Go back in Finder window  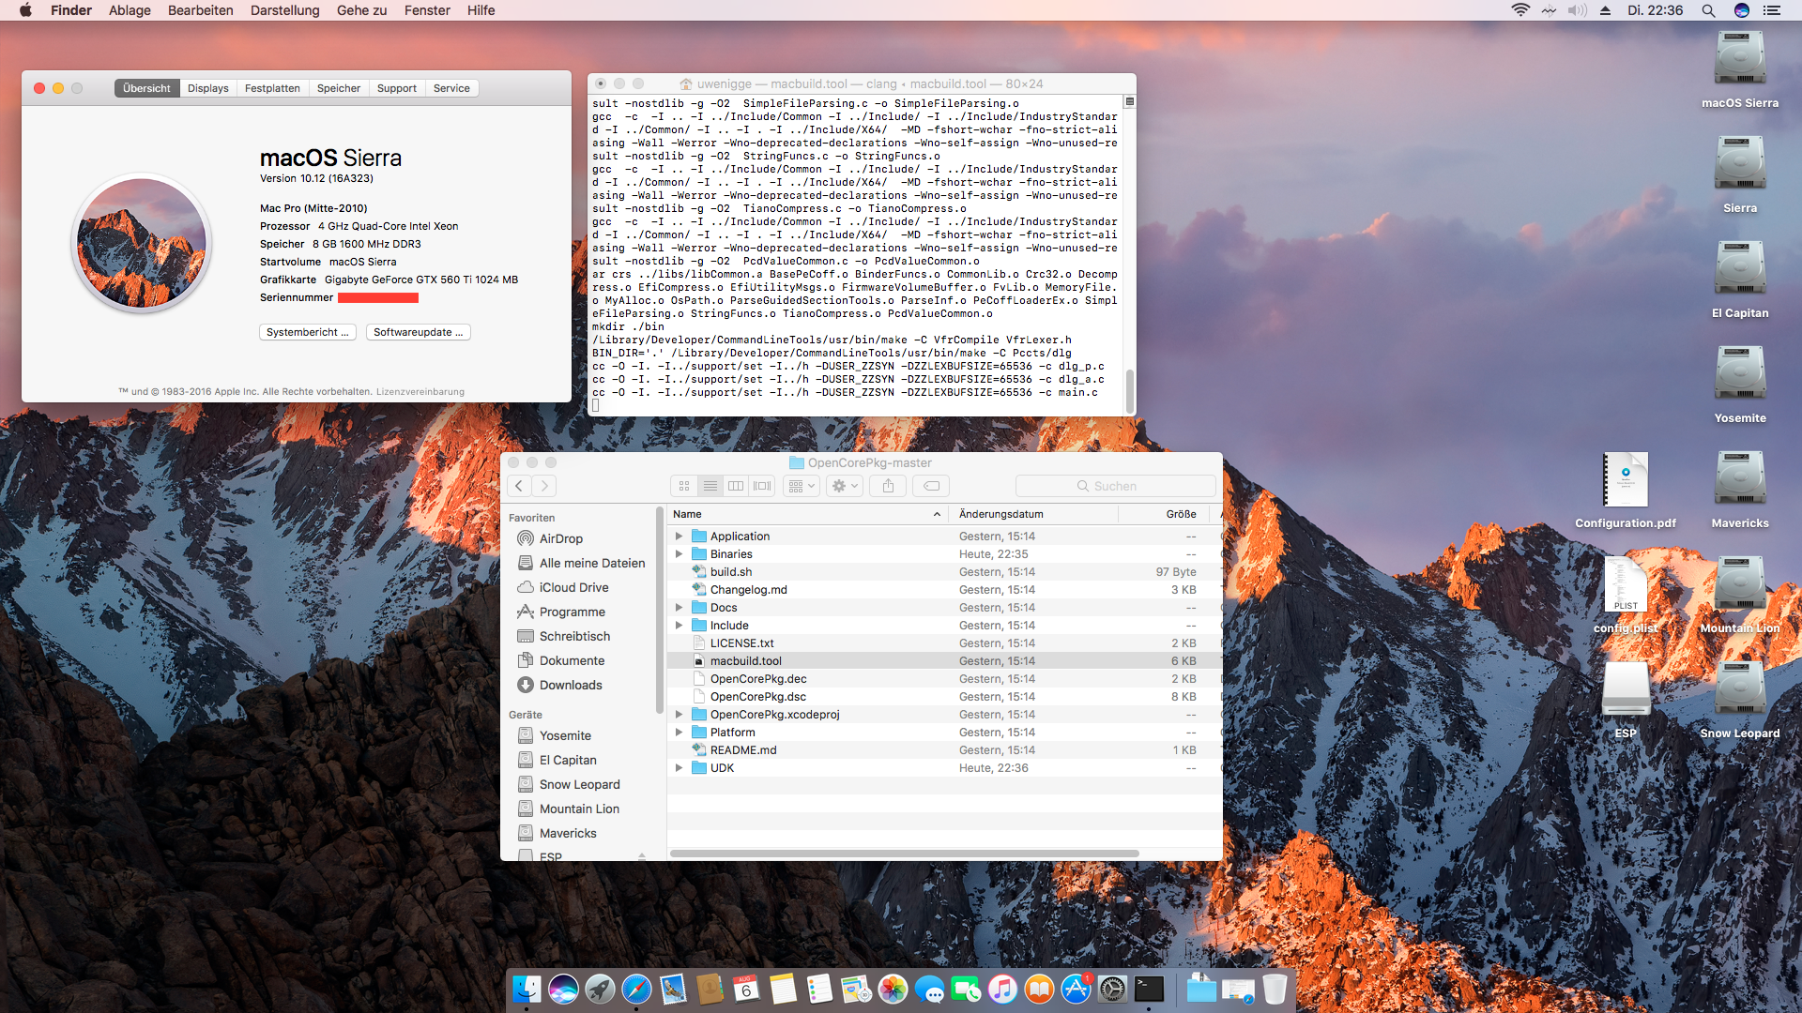[519, 486]
